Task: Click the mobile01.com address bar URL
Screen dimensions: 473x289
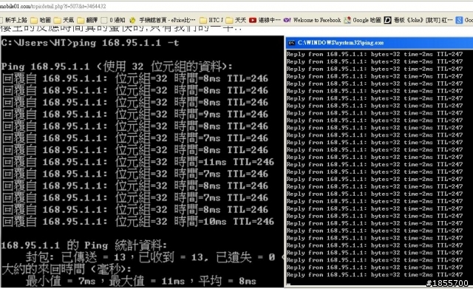Action: [x=52, y=6]
